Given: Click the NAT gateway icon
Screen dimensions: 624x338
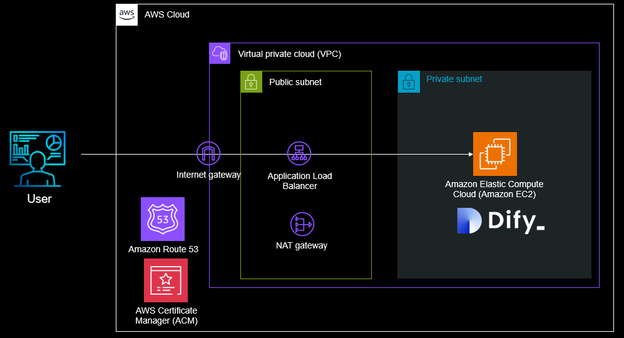Looking at the screenshot, I should (302, 224).
